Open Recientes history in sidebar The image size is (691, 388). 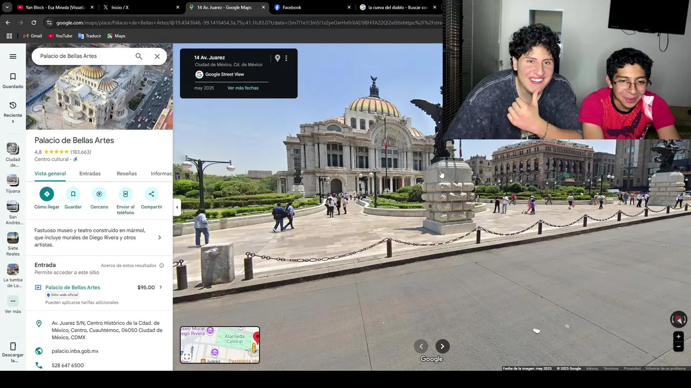[13, 112]
